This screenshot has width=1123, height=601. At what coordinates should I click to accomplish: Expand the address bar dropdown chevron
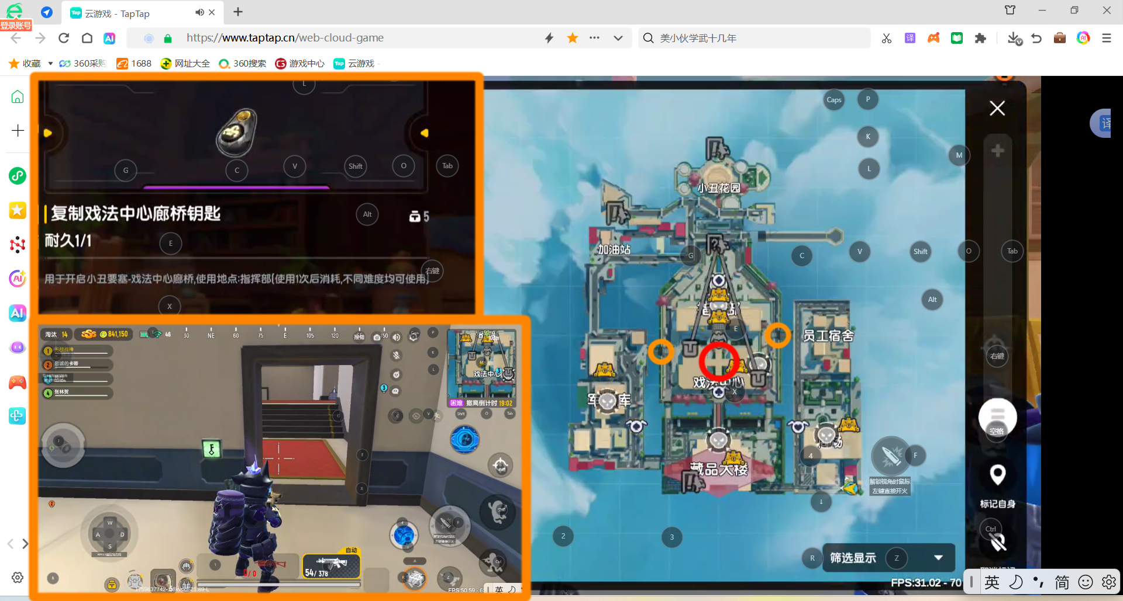618,38
